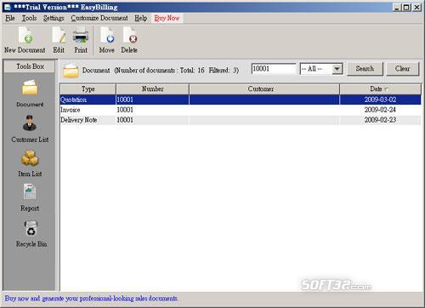This screenshot has width=425, height=308.
Task: Move the selected document
Action: click(107, 40)
